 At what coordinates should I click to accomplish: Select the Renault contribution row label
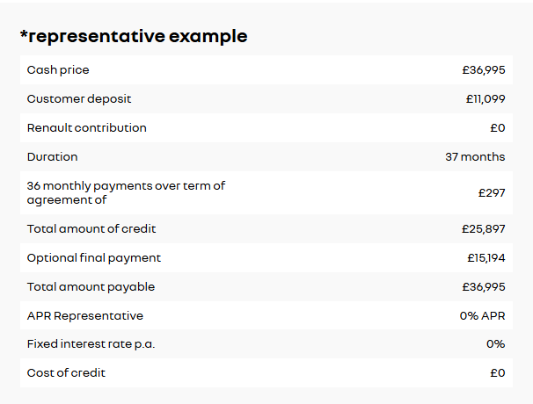click(87, 127)
